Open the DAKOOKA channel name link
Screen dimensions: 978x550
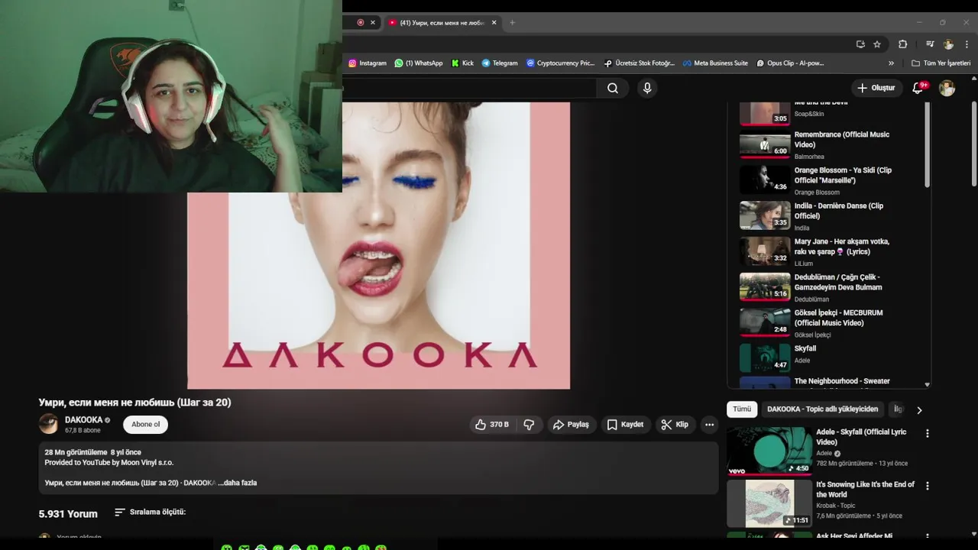click(x=83, y=420)
